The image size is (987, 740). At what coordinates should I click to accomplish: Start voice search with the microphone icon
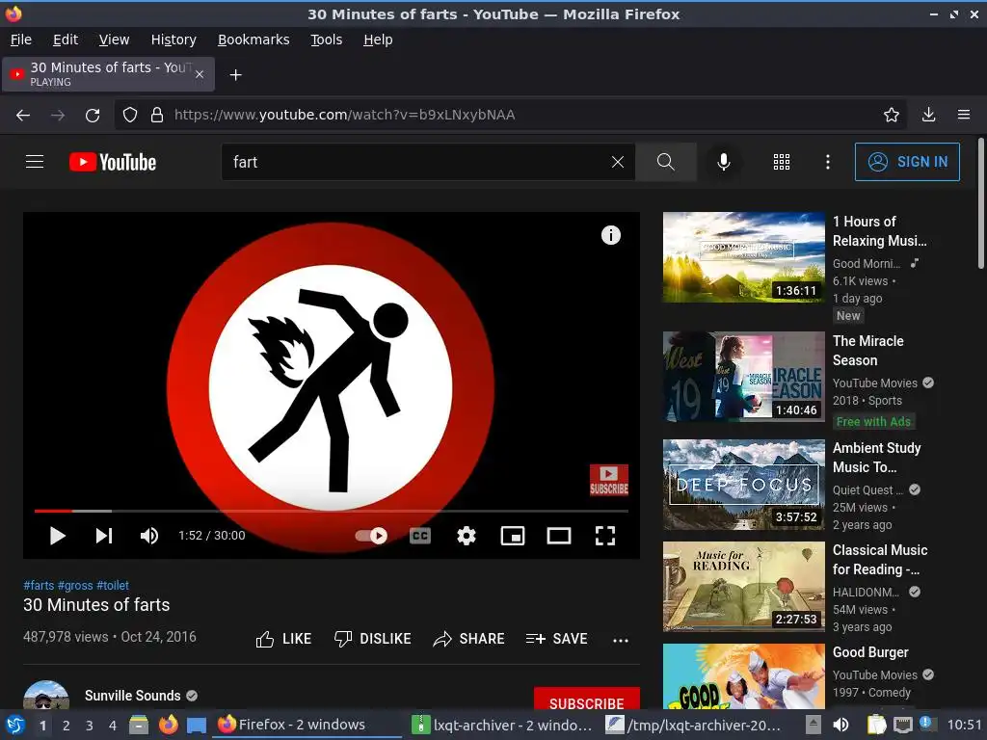724,162
